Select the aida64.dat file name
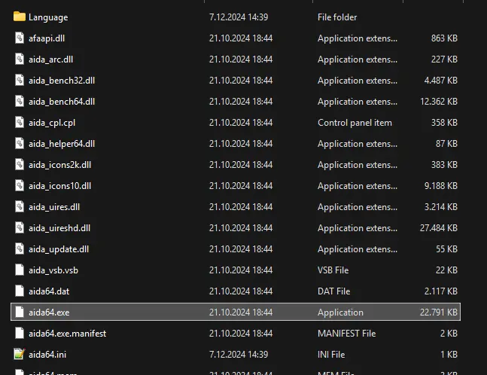 click(49, 291)
